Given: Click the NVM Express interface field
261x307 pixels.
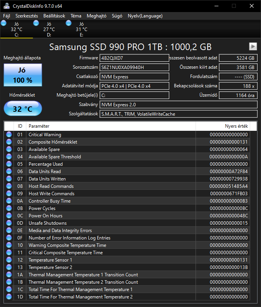Looking at the screenshot, I should point(134,77).
